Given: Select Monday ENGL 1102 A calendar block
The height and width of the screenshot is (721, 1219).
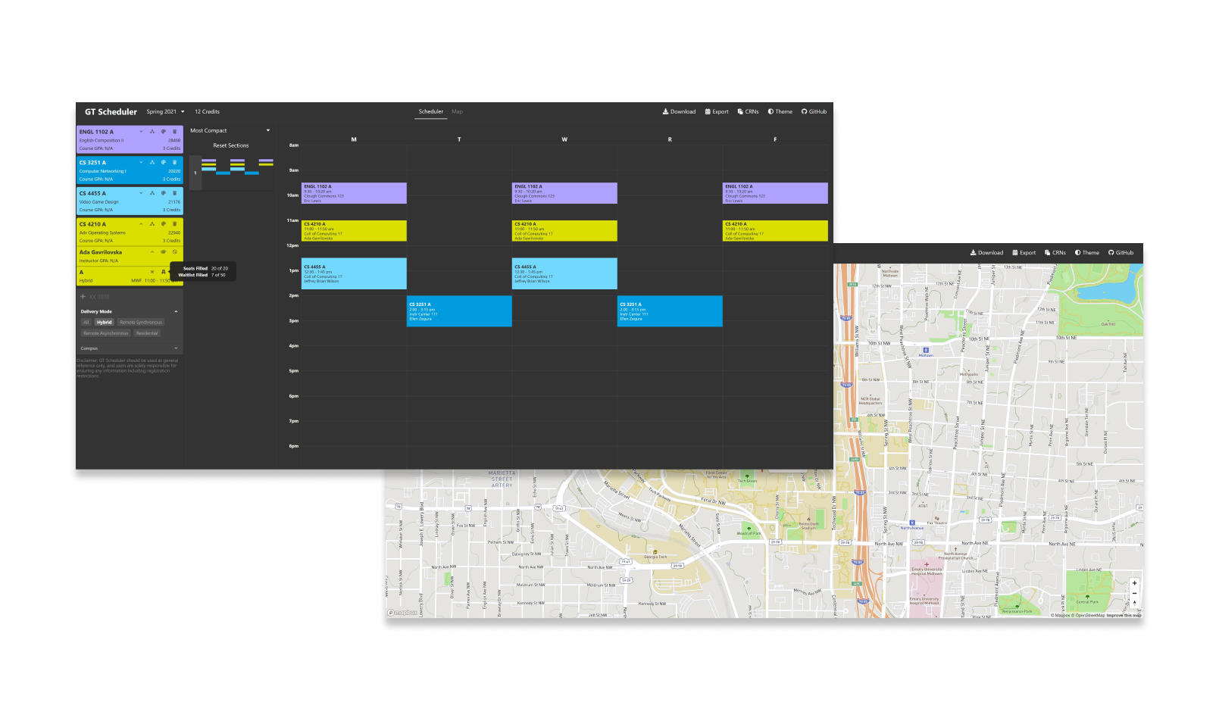Looking at the screenshot, I should click(x=354, y=193).
